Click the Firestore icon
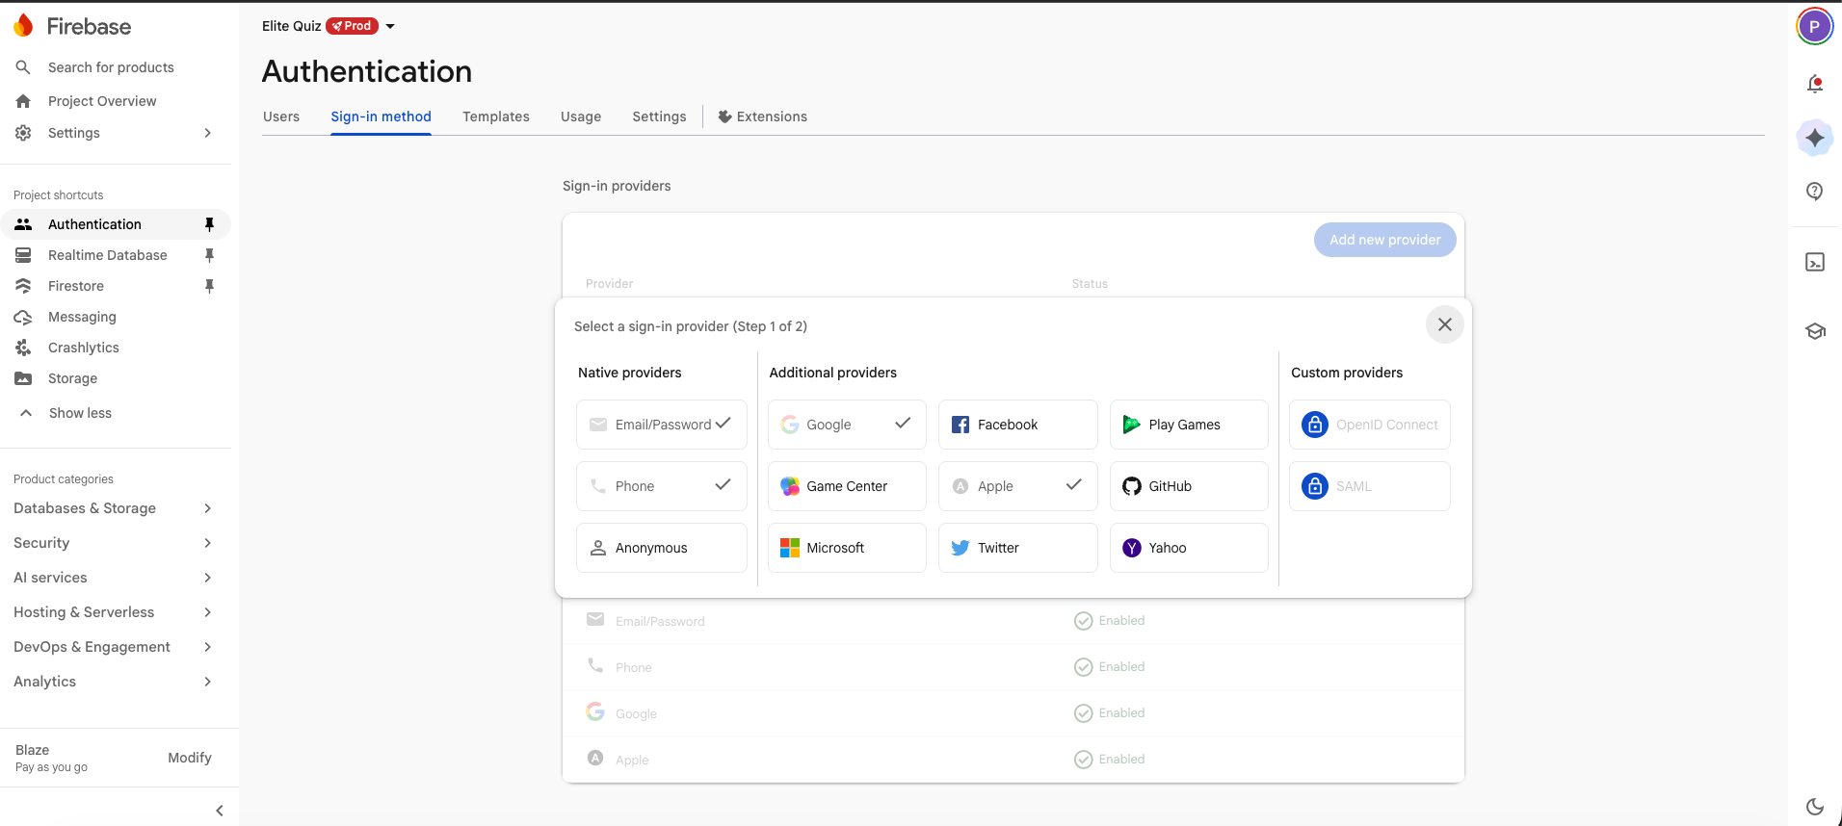 click(23, 286)
